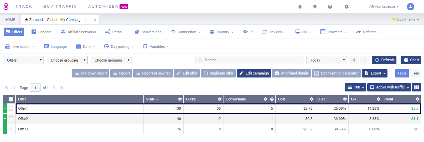Star the Zeropark campaign tab as favorite

(86, 20)
